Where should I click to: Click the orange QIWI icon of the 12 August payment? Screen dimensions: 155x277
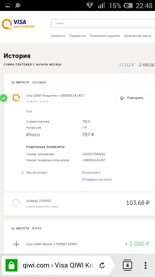(16, 98)
